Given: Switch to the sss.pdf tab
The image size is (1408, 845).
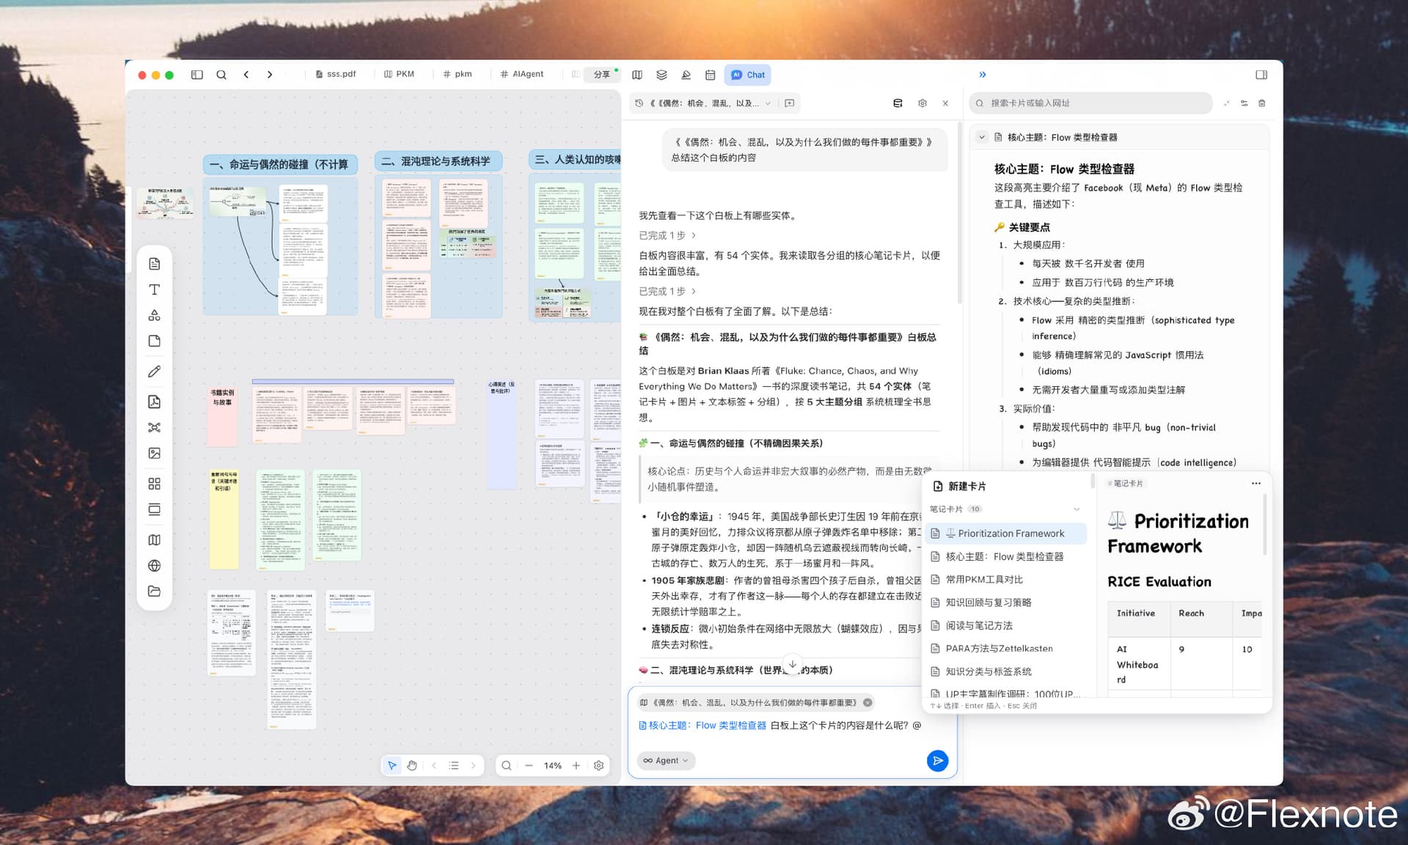Looking at the screenshot, I should click(x=335, y=74).
